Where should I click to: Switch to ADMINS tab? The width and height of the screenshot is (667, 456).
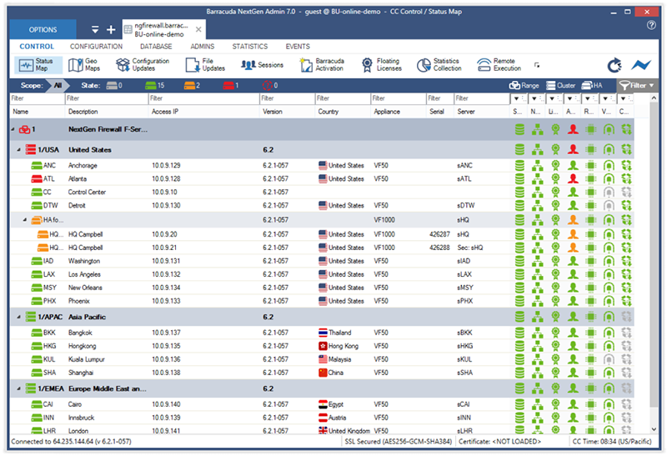pos(202,47)
